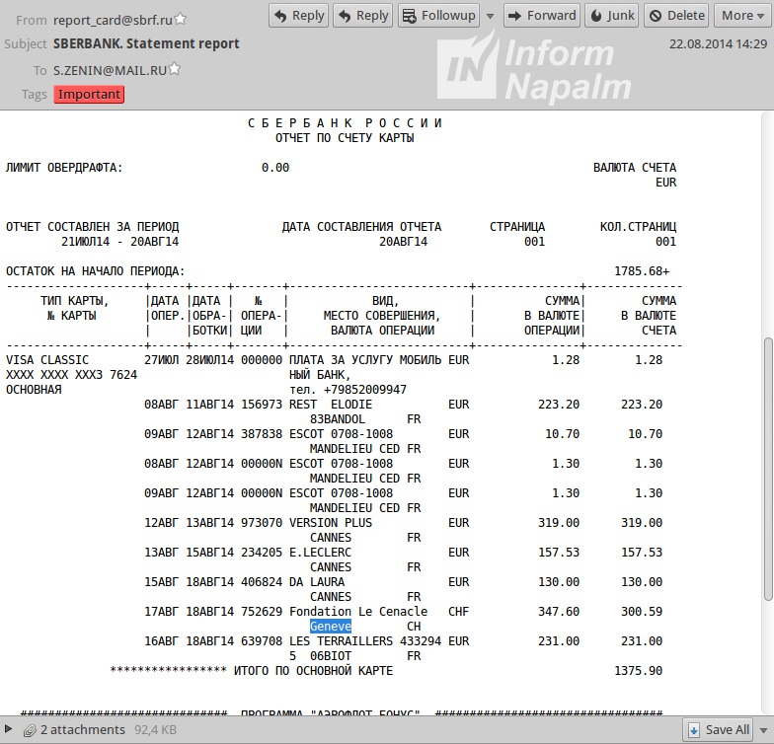The width and height of the screenshot is (774, 744).
Task: Open the Followup button's dropdown arrow
Action: point(489,16)
